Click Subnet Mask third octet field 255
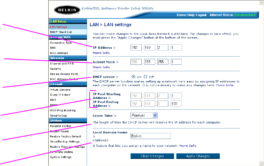The height and width of the screenshot is (166, 264). pyautogui.click(x=163, y=62)
